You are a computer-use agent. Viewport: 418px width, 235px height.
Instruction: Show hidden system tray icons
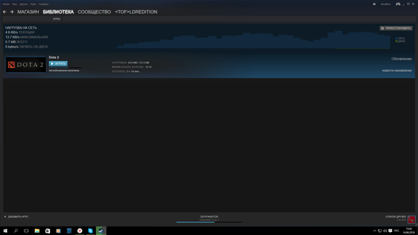tap(374, 231)
